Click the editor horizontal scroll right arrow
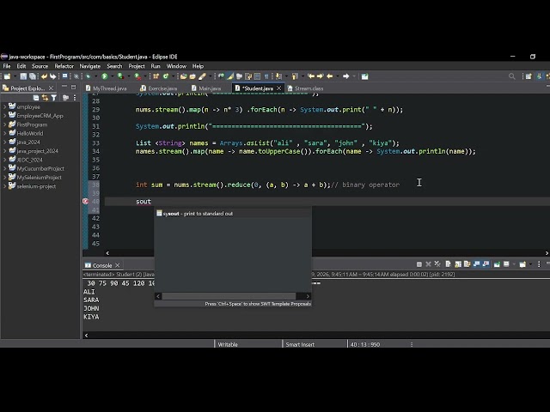 point(547,253)
